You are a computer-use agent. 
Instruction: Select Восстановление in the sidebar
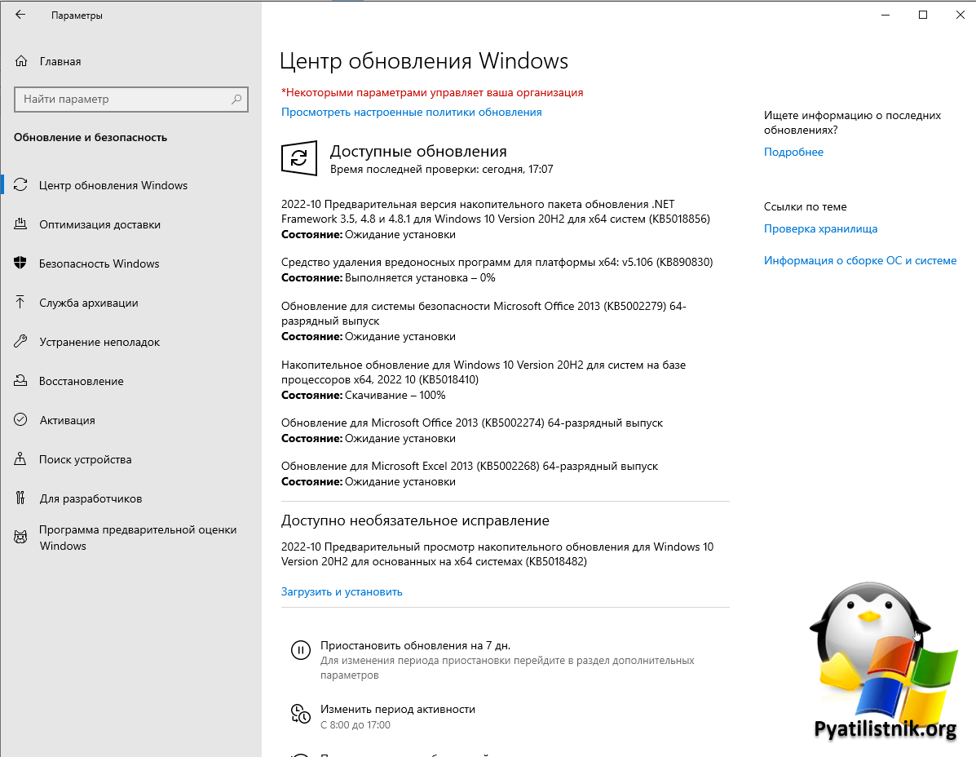(x=82, y=381)
